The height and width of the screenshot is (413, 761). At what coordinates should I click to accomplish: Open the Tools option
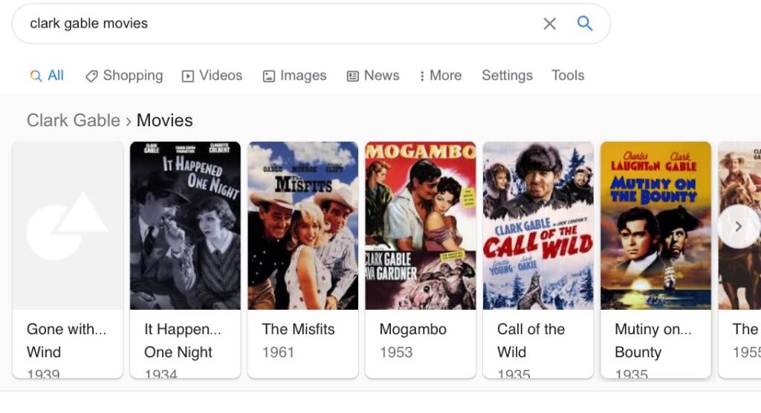coord(568,76)
